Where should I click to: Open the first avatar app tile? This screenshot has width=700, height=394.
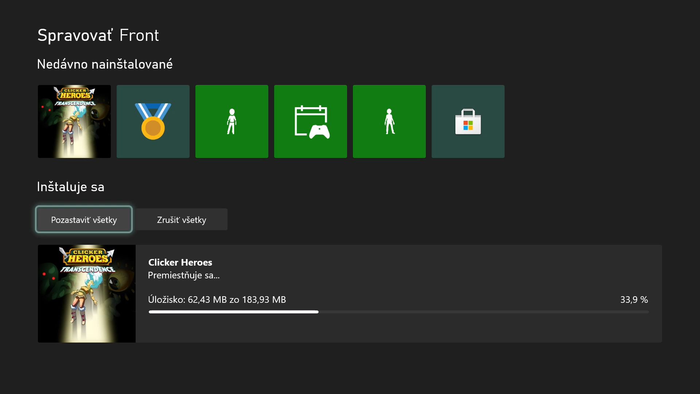coord(232,121)
